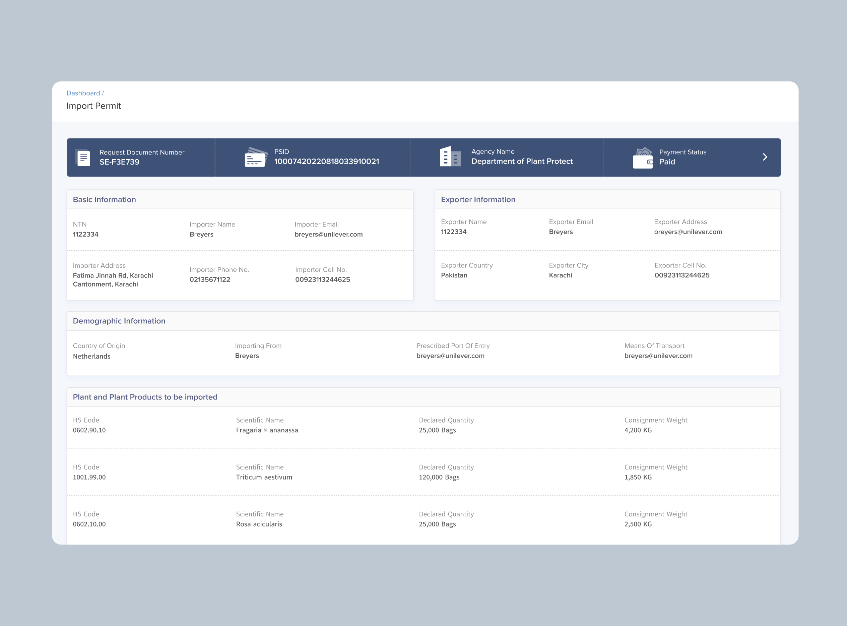Screen dimensions: 847x626
Task: Click the Request Document Number document icon
Action: tap(82, 157)
